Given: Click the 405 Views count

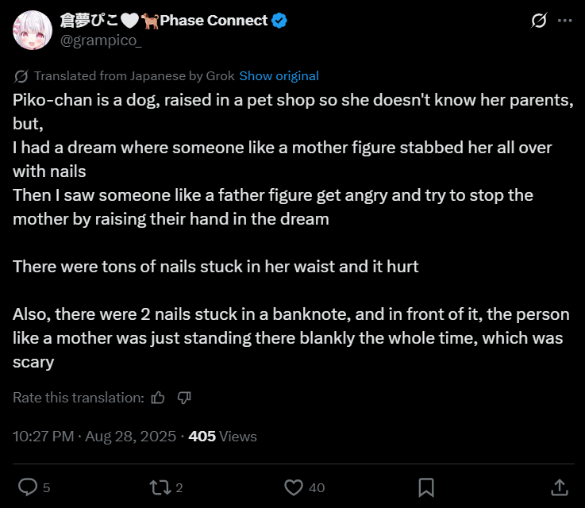Looking at the screenshot, I should click(222, 436).
